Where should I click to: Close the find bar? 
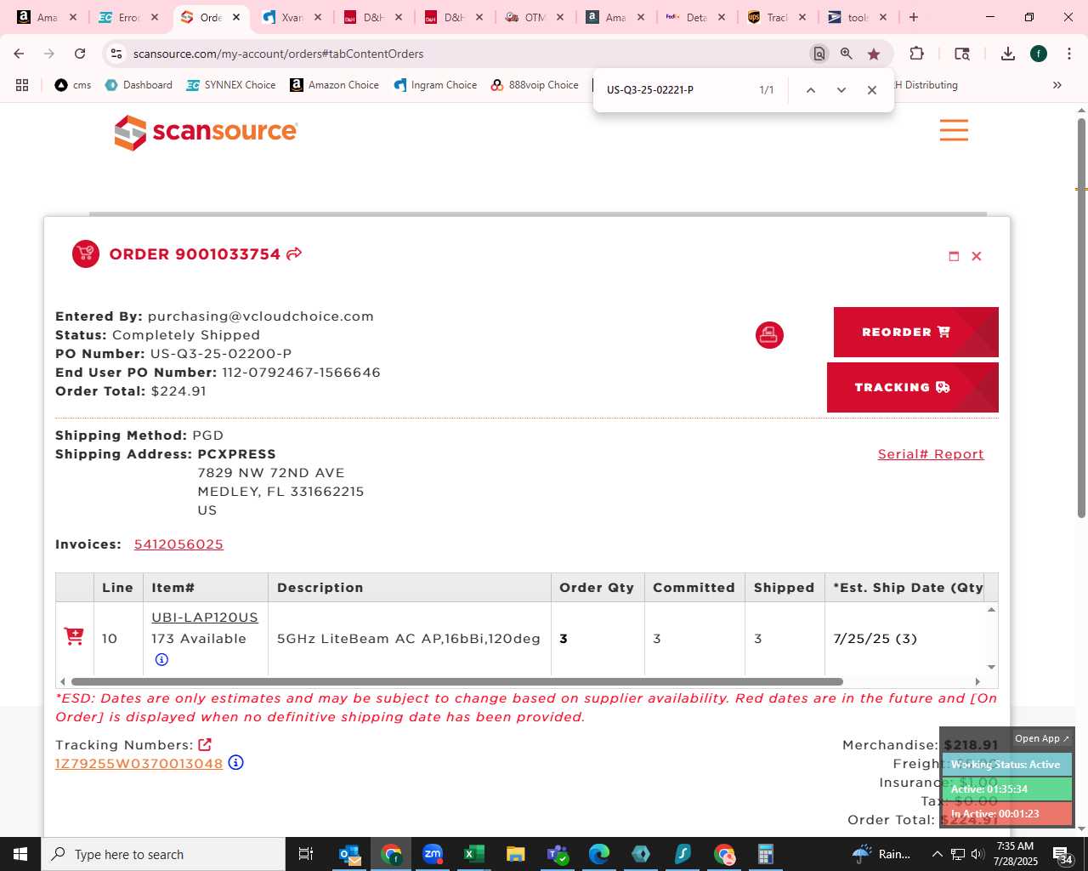coord(871,90)
